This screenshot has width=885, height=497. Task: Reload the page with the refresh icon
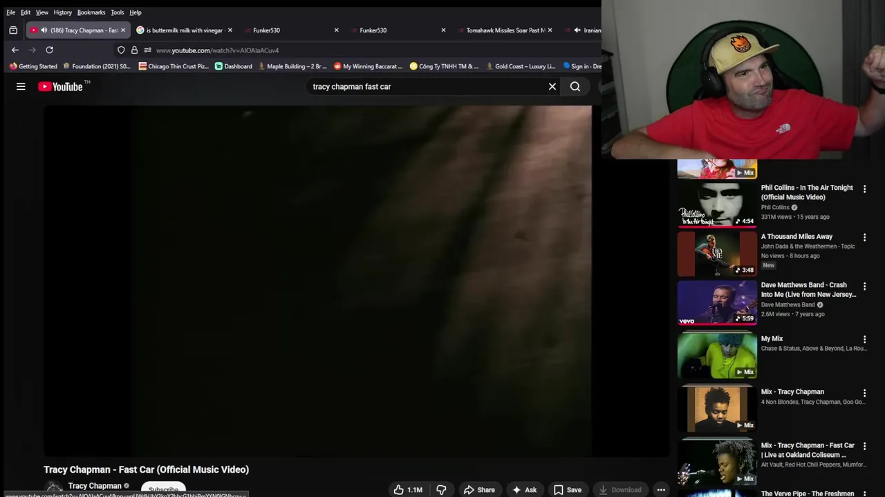[49, 50]
